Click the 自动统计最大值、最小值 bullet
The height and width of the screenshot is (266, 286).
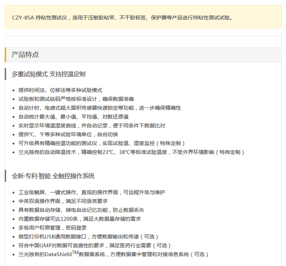(73, 117)
